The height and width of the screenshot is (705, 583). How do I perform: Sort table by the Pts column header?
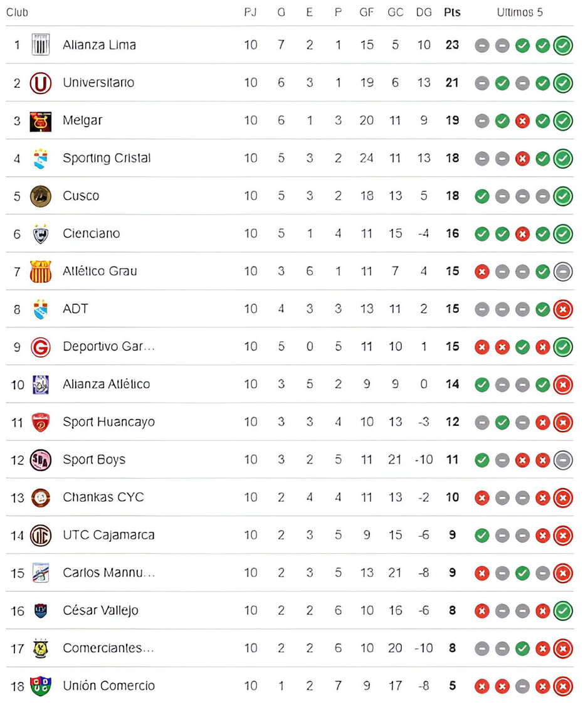point(452,13)
